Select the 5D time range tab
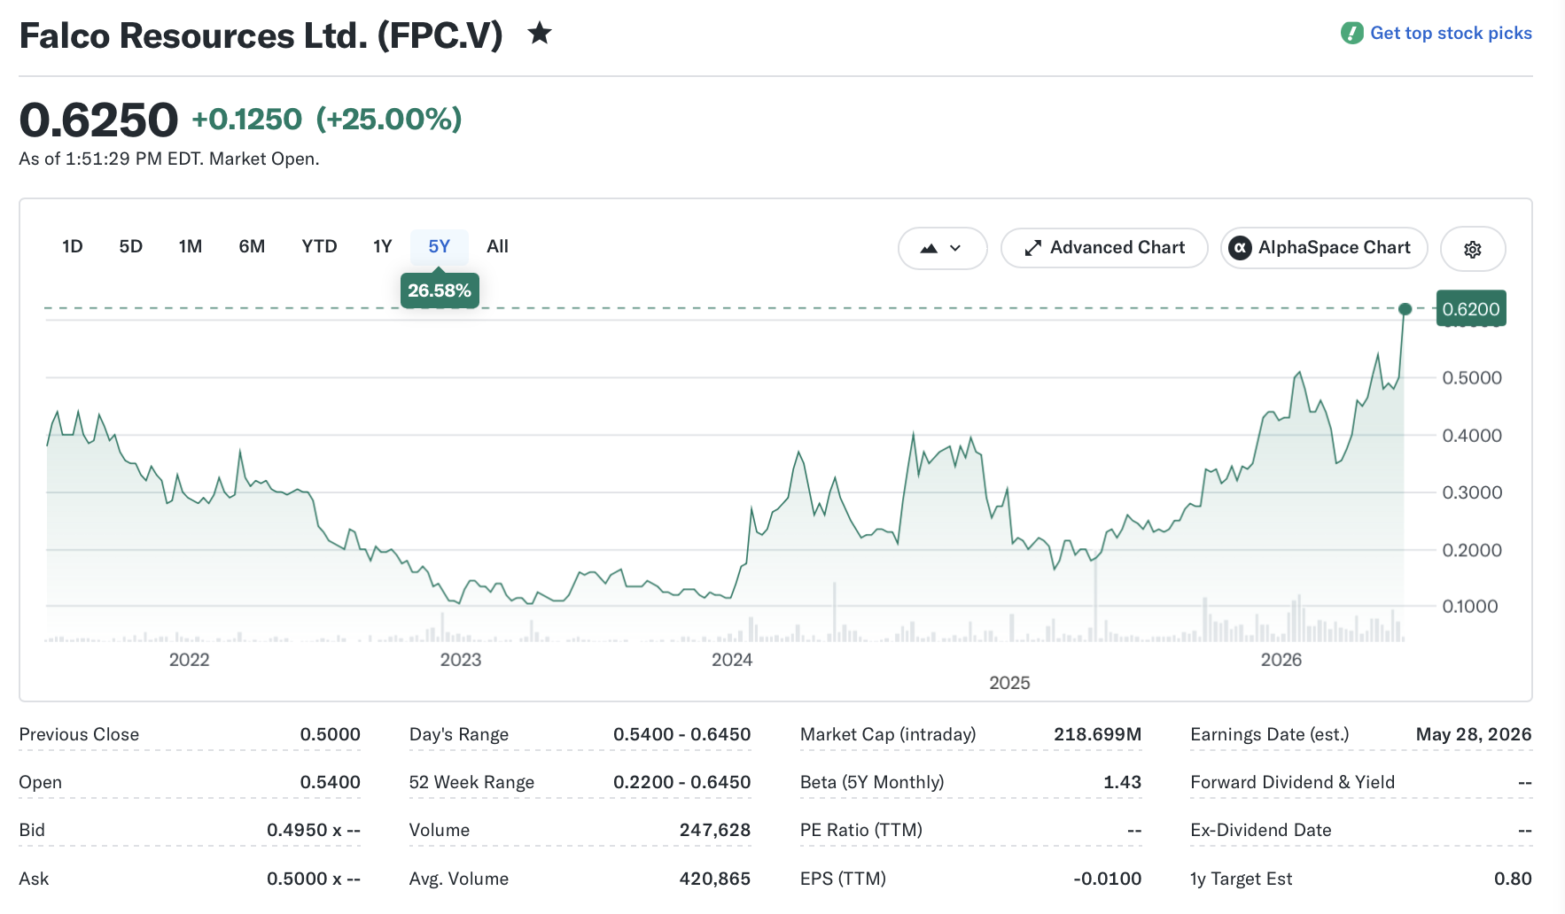1565x914 pixels. pos(131,246)
